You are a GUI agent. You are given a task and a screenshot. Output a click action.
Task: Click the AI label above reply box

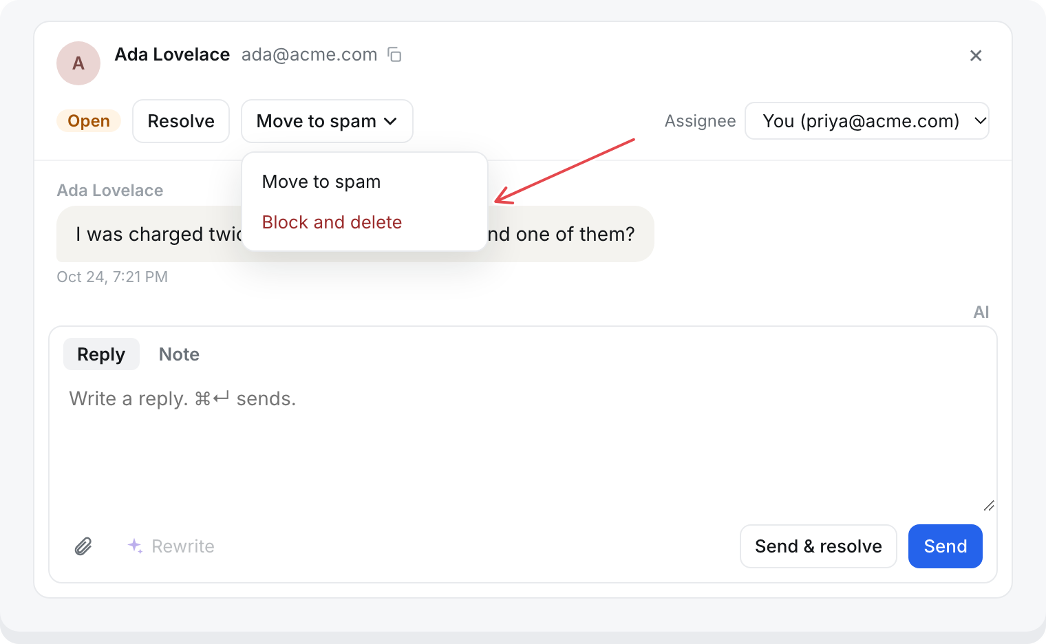[x=981, y=312]
